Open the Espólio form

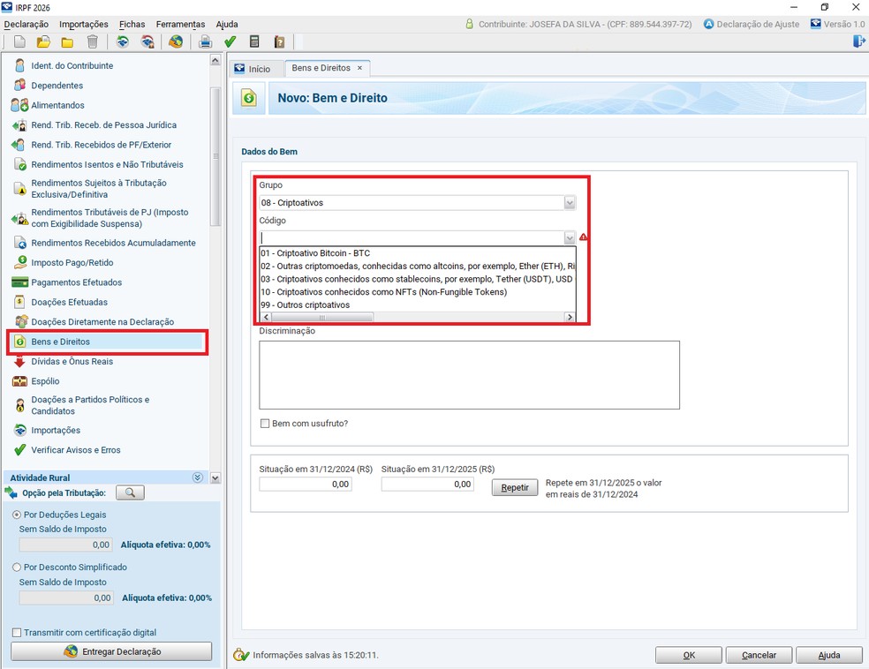point(45,381)
